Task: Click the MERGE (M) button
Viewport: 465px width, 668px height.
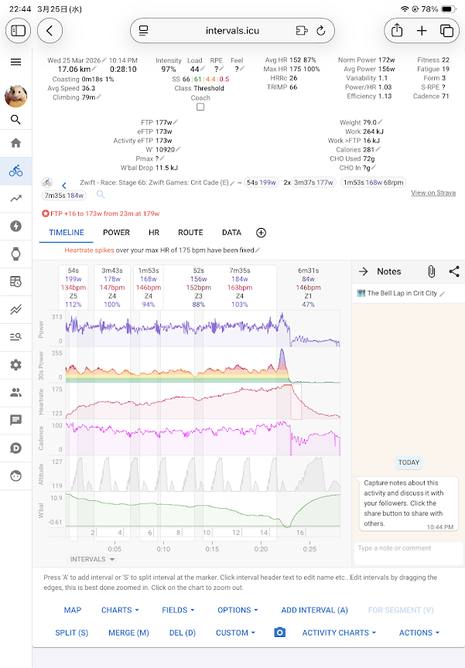Action: (128, 632)
